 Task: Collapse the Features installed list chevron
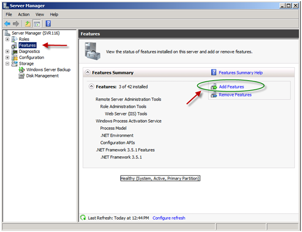click(91, 86)
